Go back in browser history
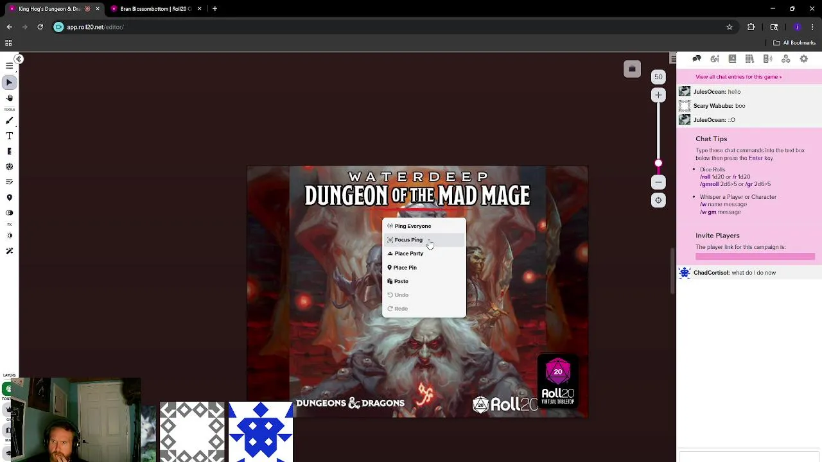 tap(9, 27)
